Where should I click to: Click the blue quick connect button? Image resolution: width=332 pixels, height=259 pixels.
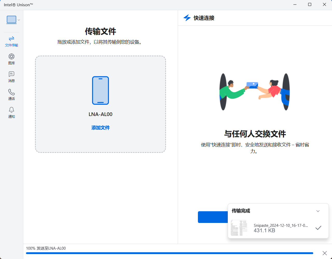point(213,217)
